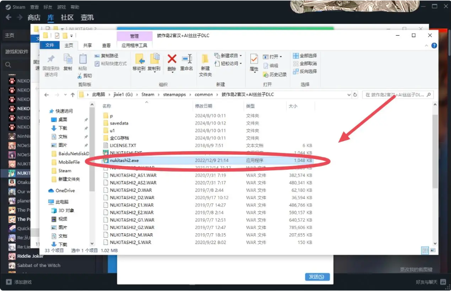Open the Share (共享) ribbon tab

pyautogui.click(x=87, y=45)
